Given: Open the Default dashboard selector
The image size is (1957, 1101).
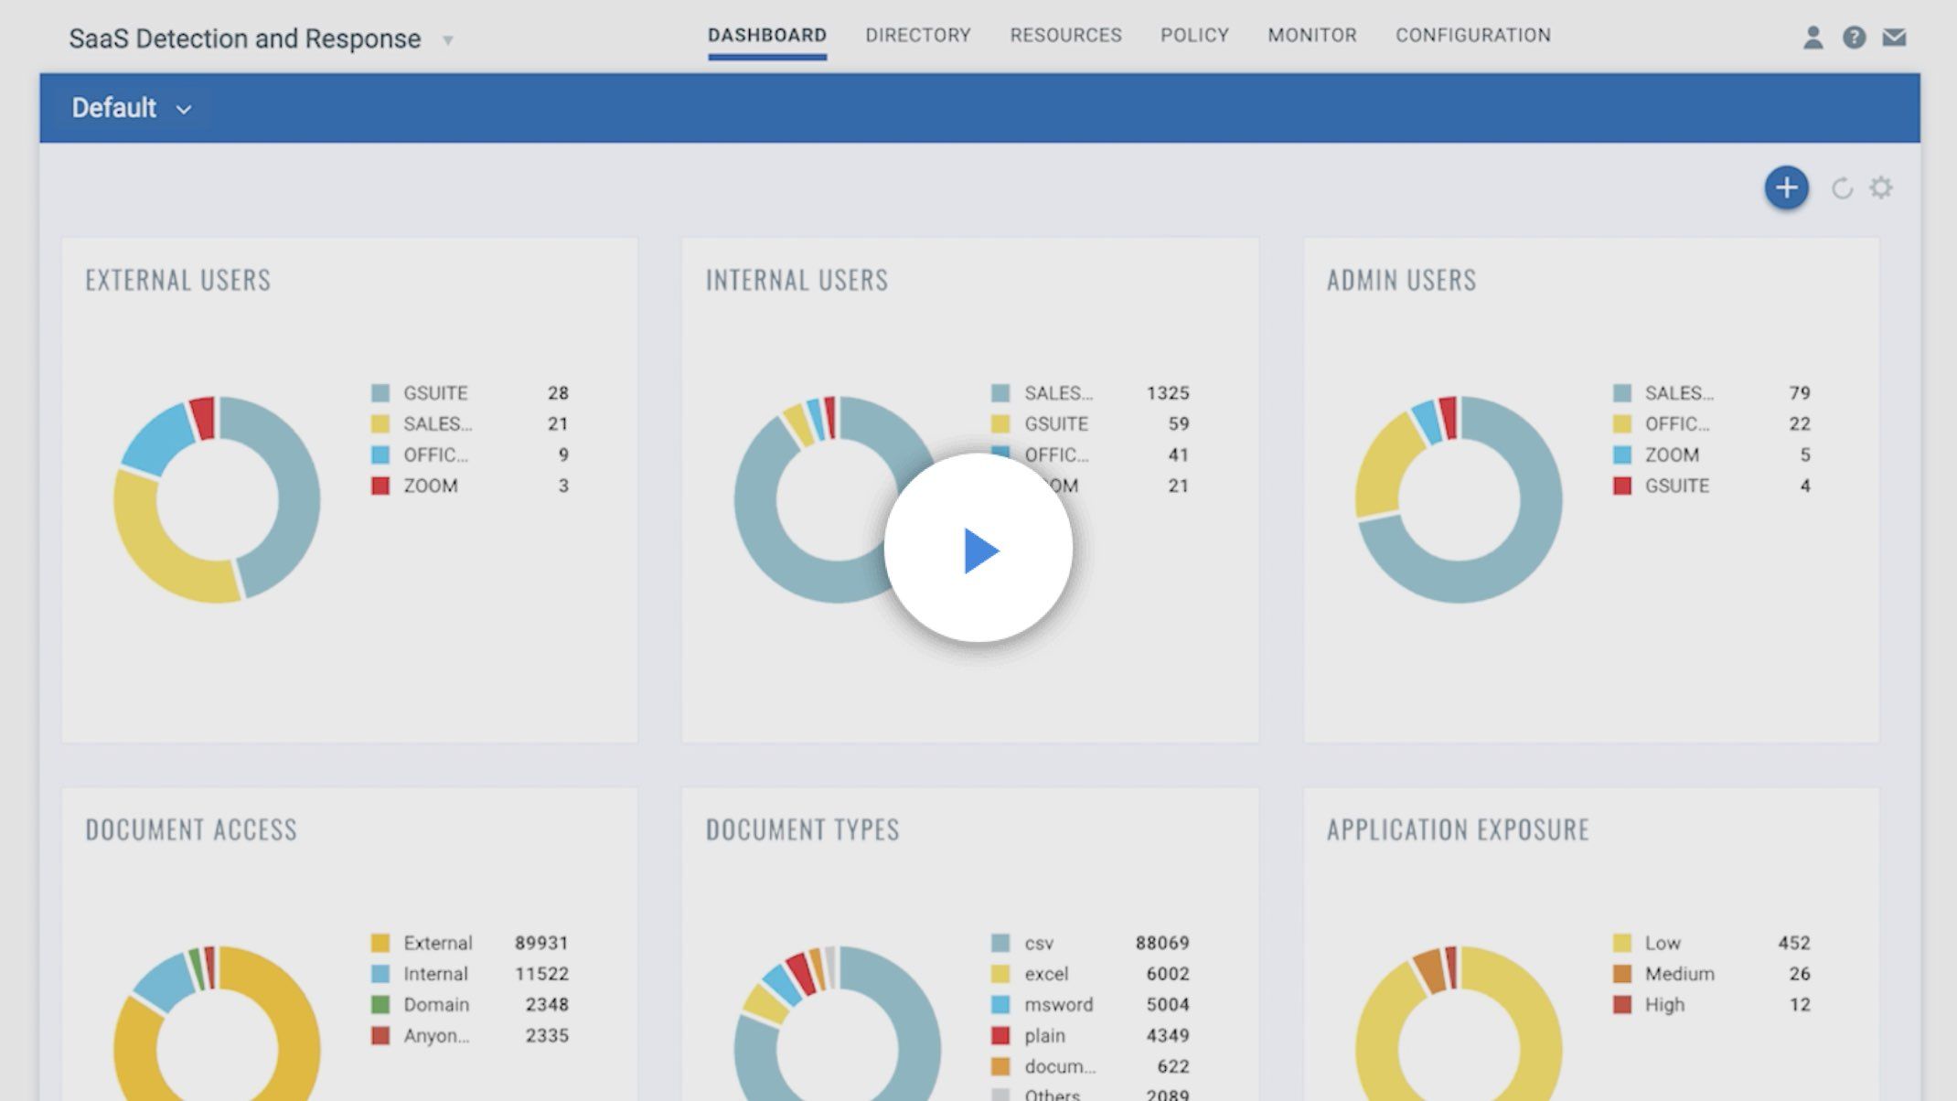Looking at the screenshot, I should 131,107.
